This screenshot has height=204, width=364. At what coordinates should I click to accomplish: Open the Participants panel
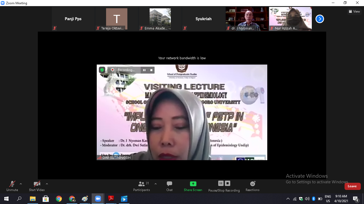tap(141, 186)
